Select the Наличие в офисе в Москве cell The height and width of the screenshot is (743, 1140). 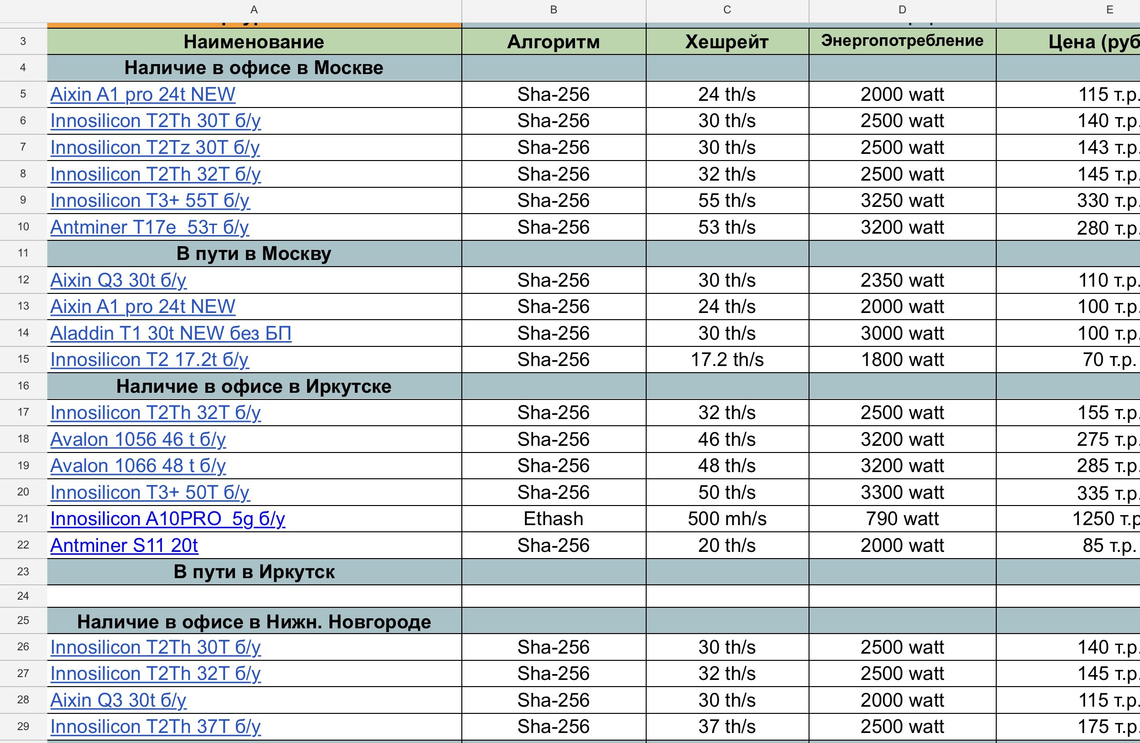click(255, 68)
